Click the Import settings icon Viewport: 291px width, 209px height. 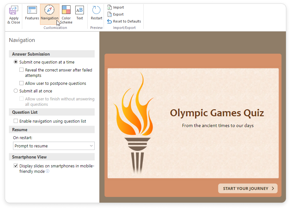pyautogui.click(x=110, y=7)
